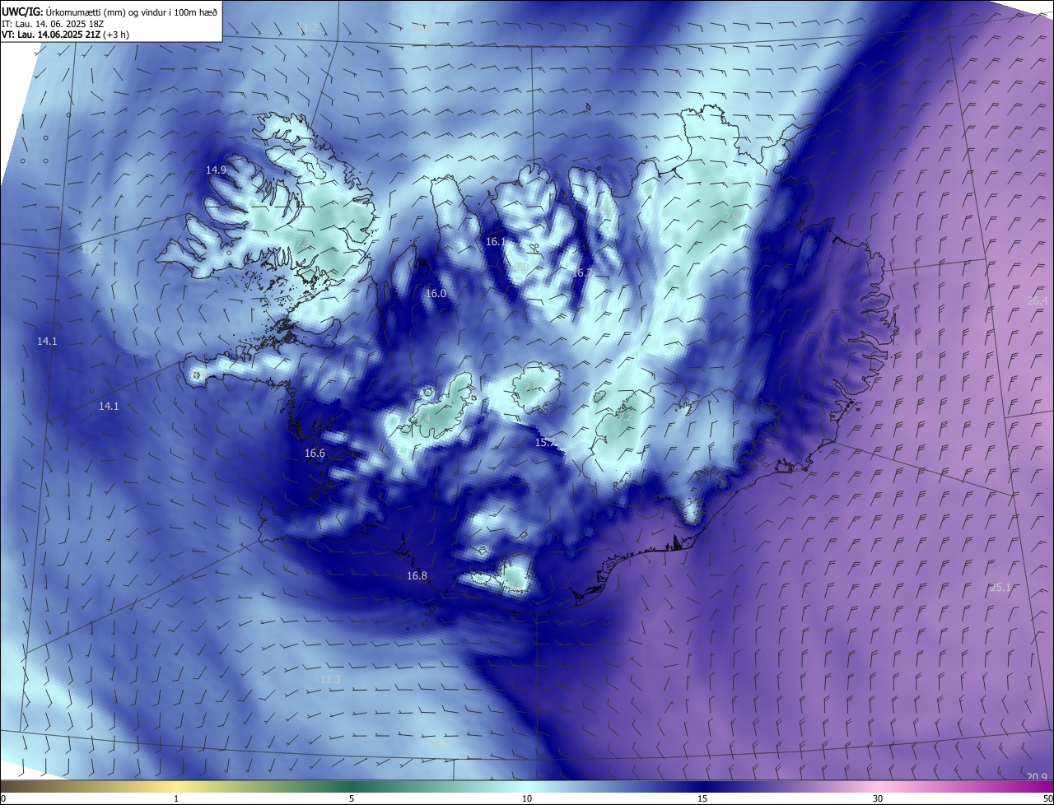Click the 16.1 value label

495,242
